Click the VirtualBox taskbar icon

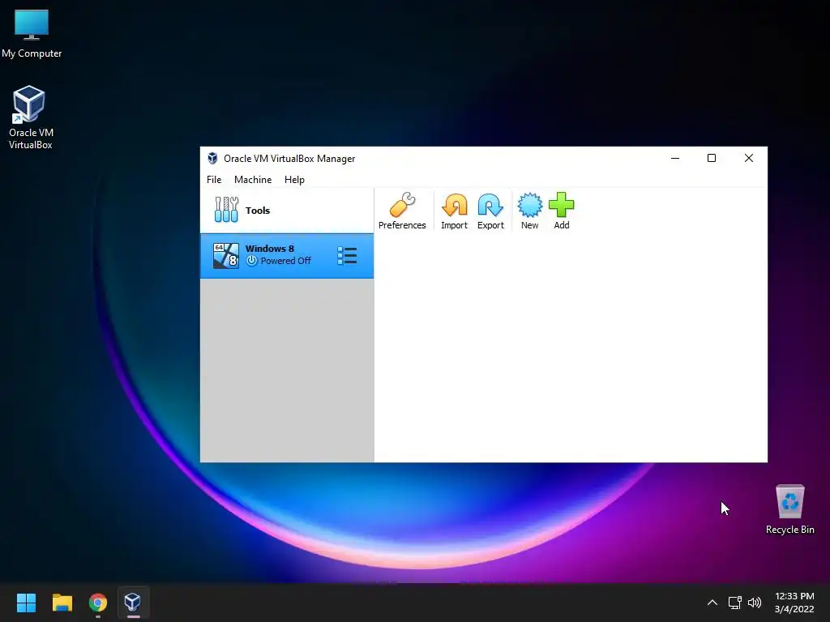133,602
